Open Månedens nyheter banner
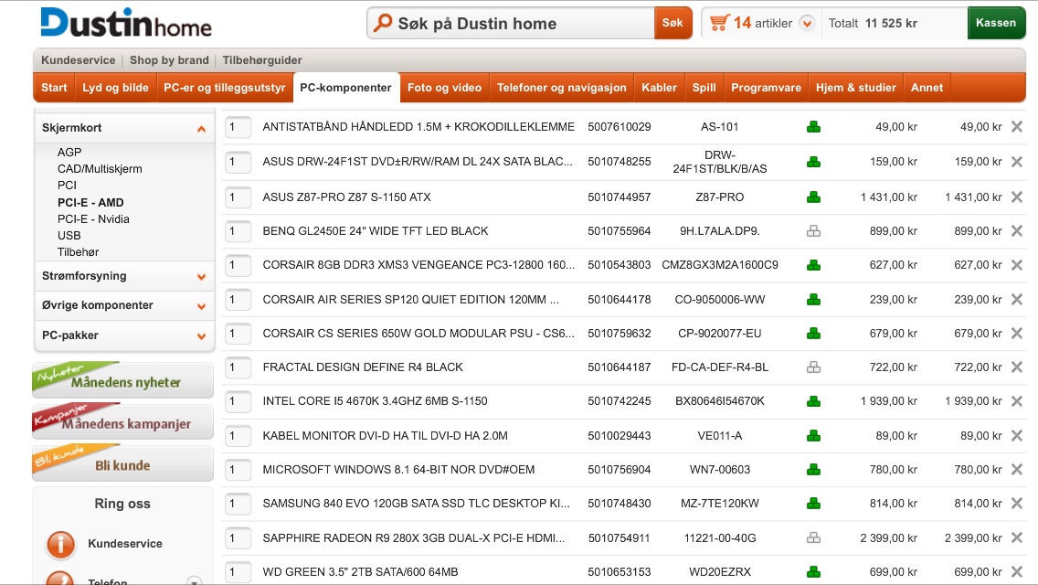Image resolution: width=1038 pixels, height=585 pixels. click(123, 379)
